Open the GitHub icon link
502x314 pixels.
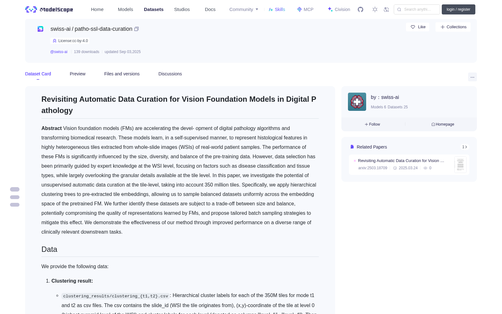pyautogui.click(x=360, y=9)
